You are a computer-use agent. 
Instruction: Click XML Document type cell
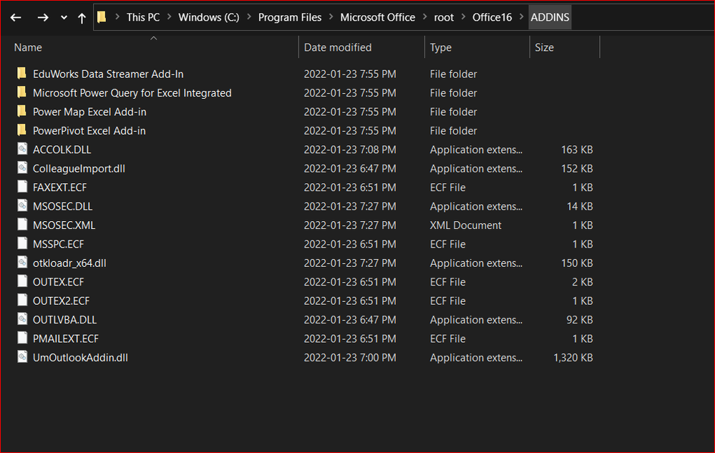[465, 225]
